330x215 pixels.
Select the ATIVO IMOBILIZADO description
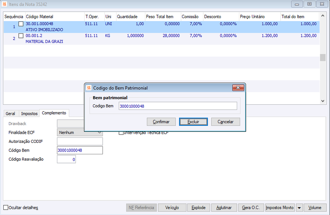[45, 30]
